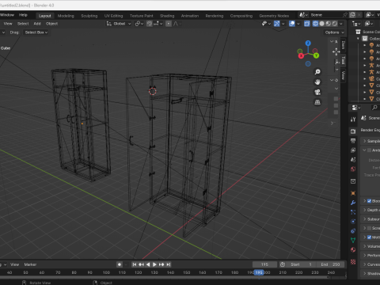Image resolution: width=380 pixels, height=285 pixels.
Task: Click the blue 195 playhead on timeline
Action: [x=259, y=272]
